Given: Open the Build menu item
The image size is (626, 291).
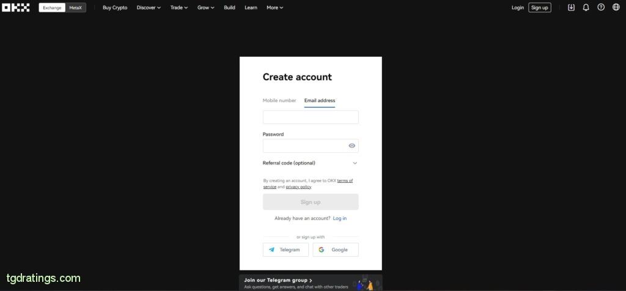Looking at the screenshot, I should (x=230, y=7).
